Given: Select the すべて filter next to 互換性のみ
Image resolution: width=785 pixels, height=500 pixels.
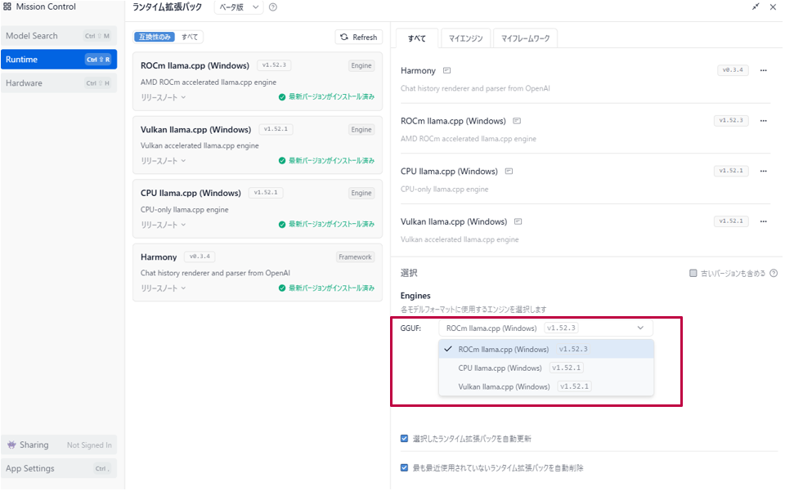Looking at the screenshot, I should (189, 38).
